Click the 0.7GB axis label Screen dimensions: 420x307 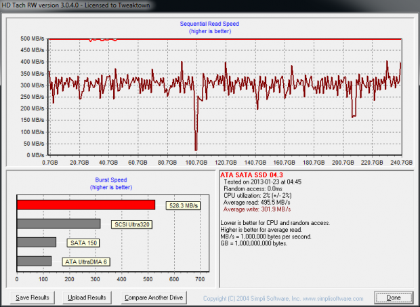coord(50,163)
